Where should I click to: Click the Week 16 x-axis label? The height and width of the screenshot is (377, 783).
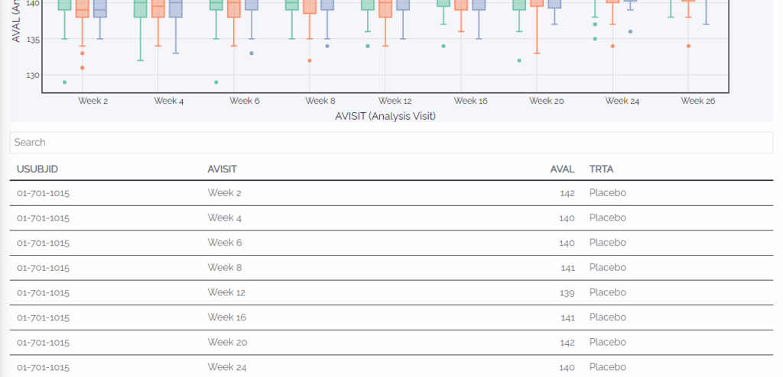(x=470, y=101)
